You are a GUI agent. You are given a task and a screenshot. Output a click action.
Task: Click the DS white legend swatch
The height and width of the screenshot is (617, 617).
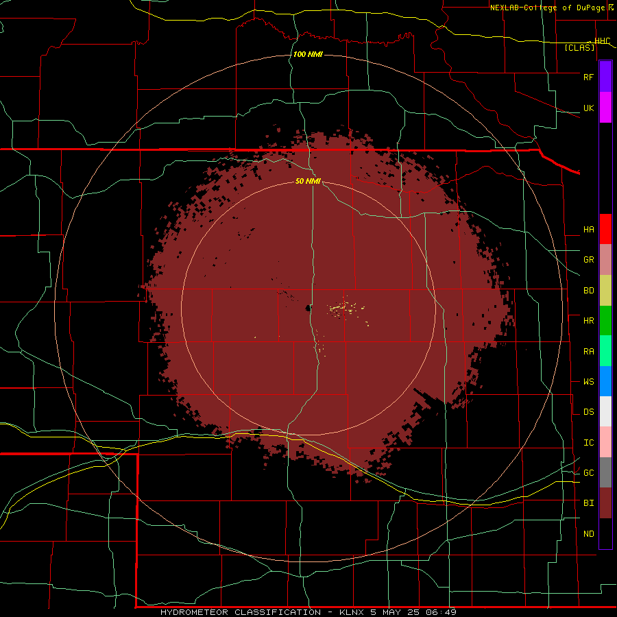[605, 411]
